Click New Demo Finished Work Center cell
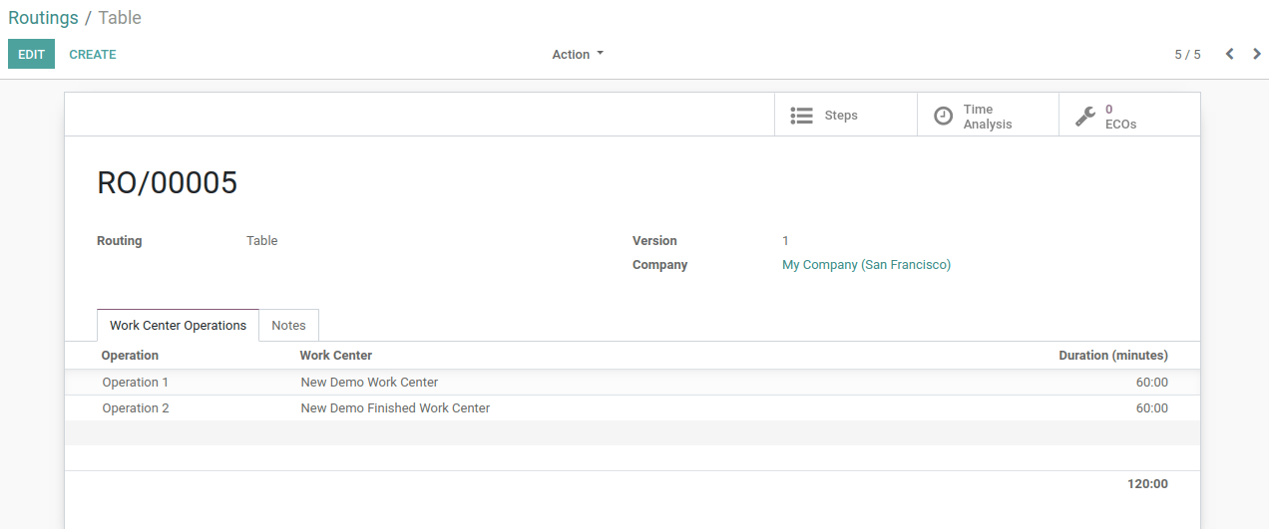 (x=395, y=408)
